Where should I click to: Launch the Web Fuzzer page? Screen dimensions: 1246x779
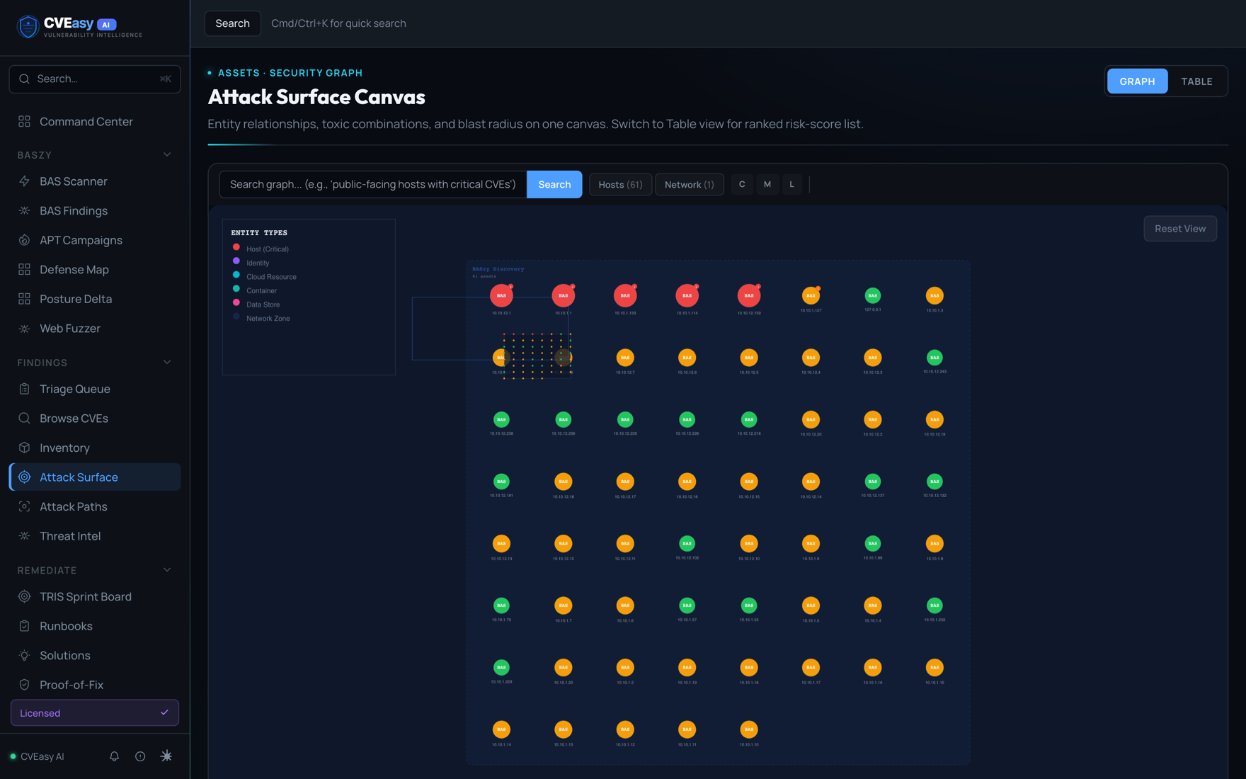94,329
